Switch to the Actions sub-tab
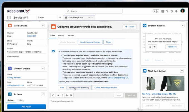The width and height of the screenshot is (189, 112). [x=11, y=100]
